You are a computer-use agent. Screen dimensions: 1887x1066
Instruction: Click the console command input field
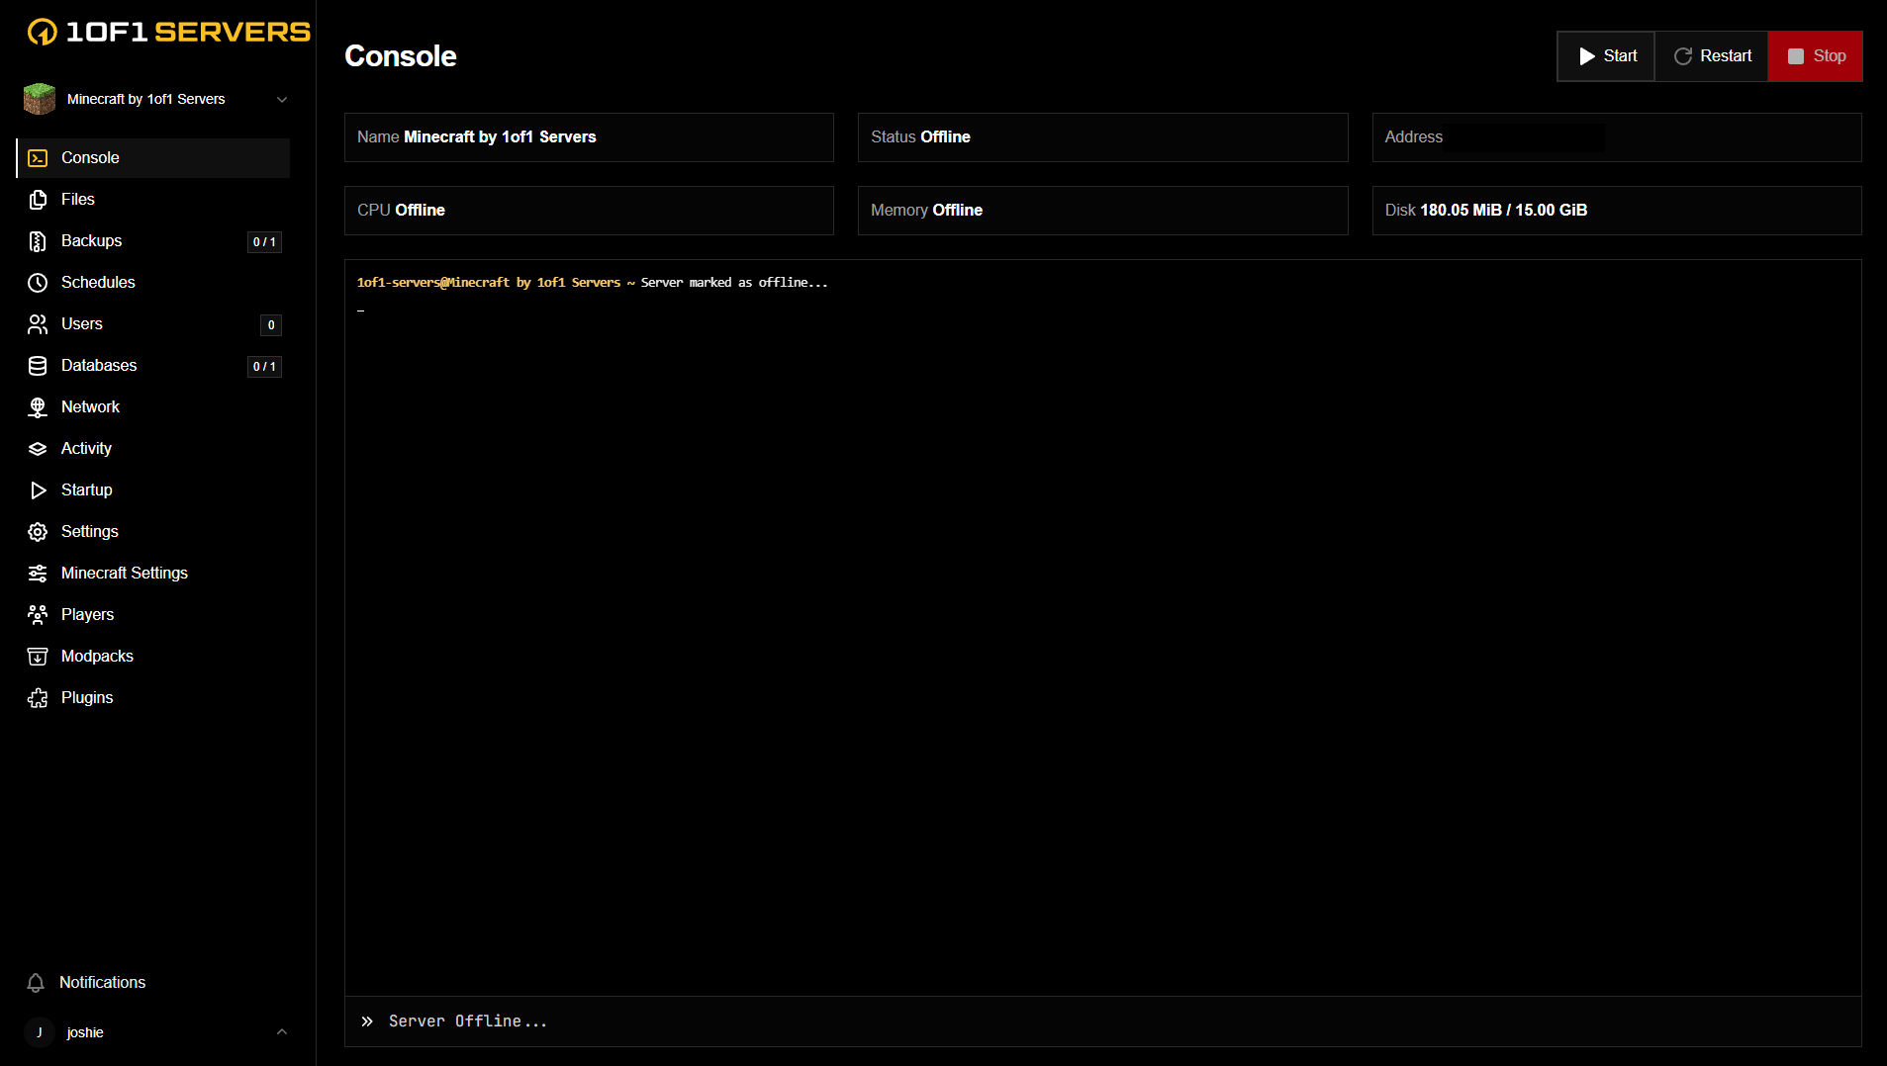[1103, 1022]
